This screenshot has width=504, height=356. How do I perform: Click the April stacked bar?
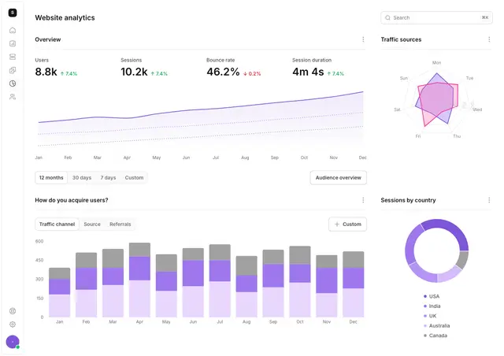(139, 280)
